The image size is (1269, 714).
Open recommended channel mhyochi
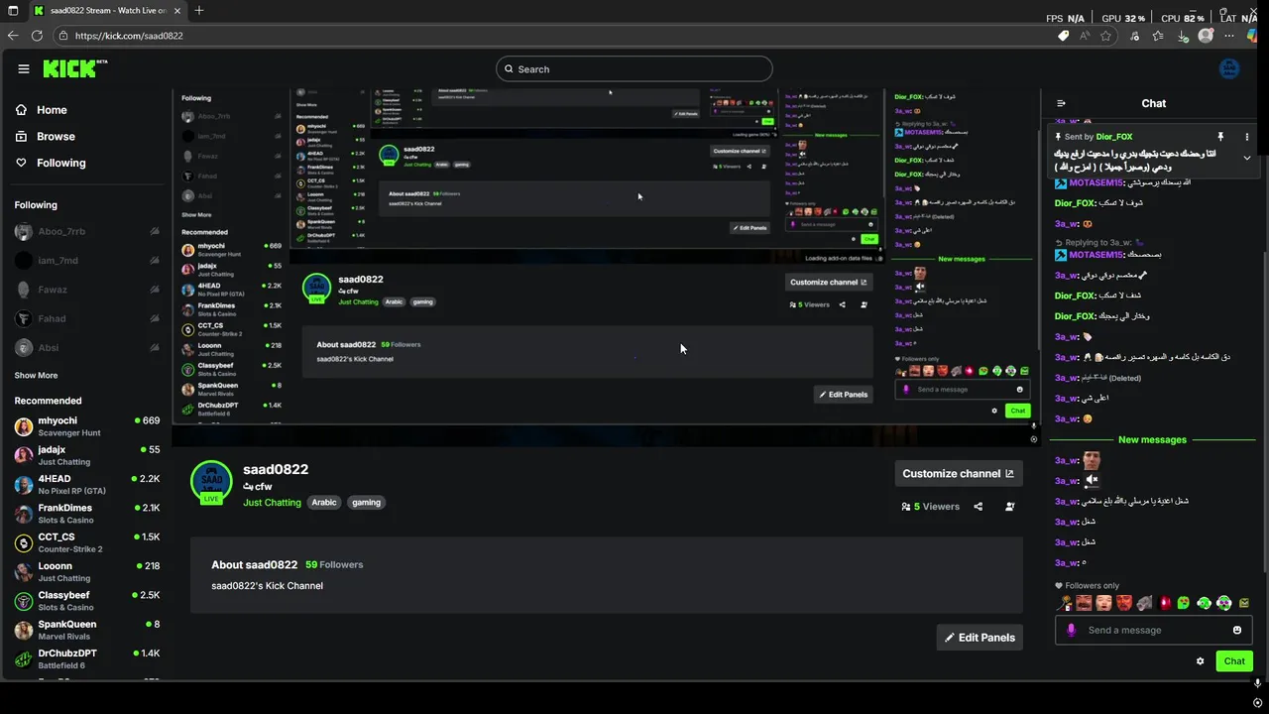(x=87, y=426)
